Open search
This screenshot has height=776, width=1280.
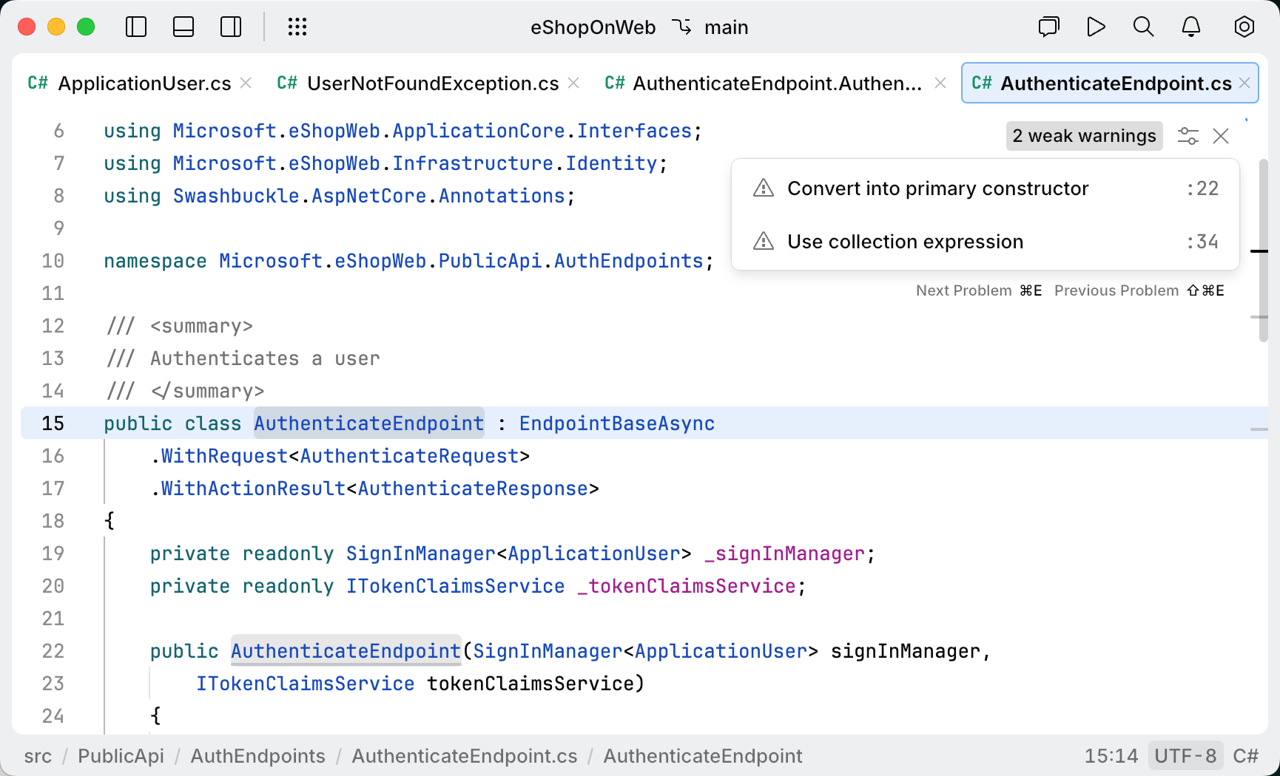pyautogui.click(x=1143, y=27)
